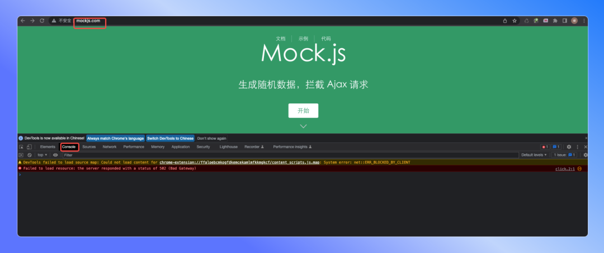Screen dimensions: 604x253
Task: Go back using the browser back arrow
Action: [x=23, y=21]
